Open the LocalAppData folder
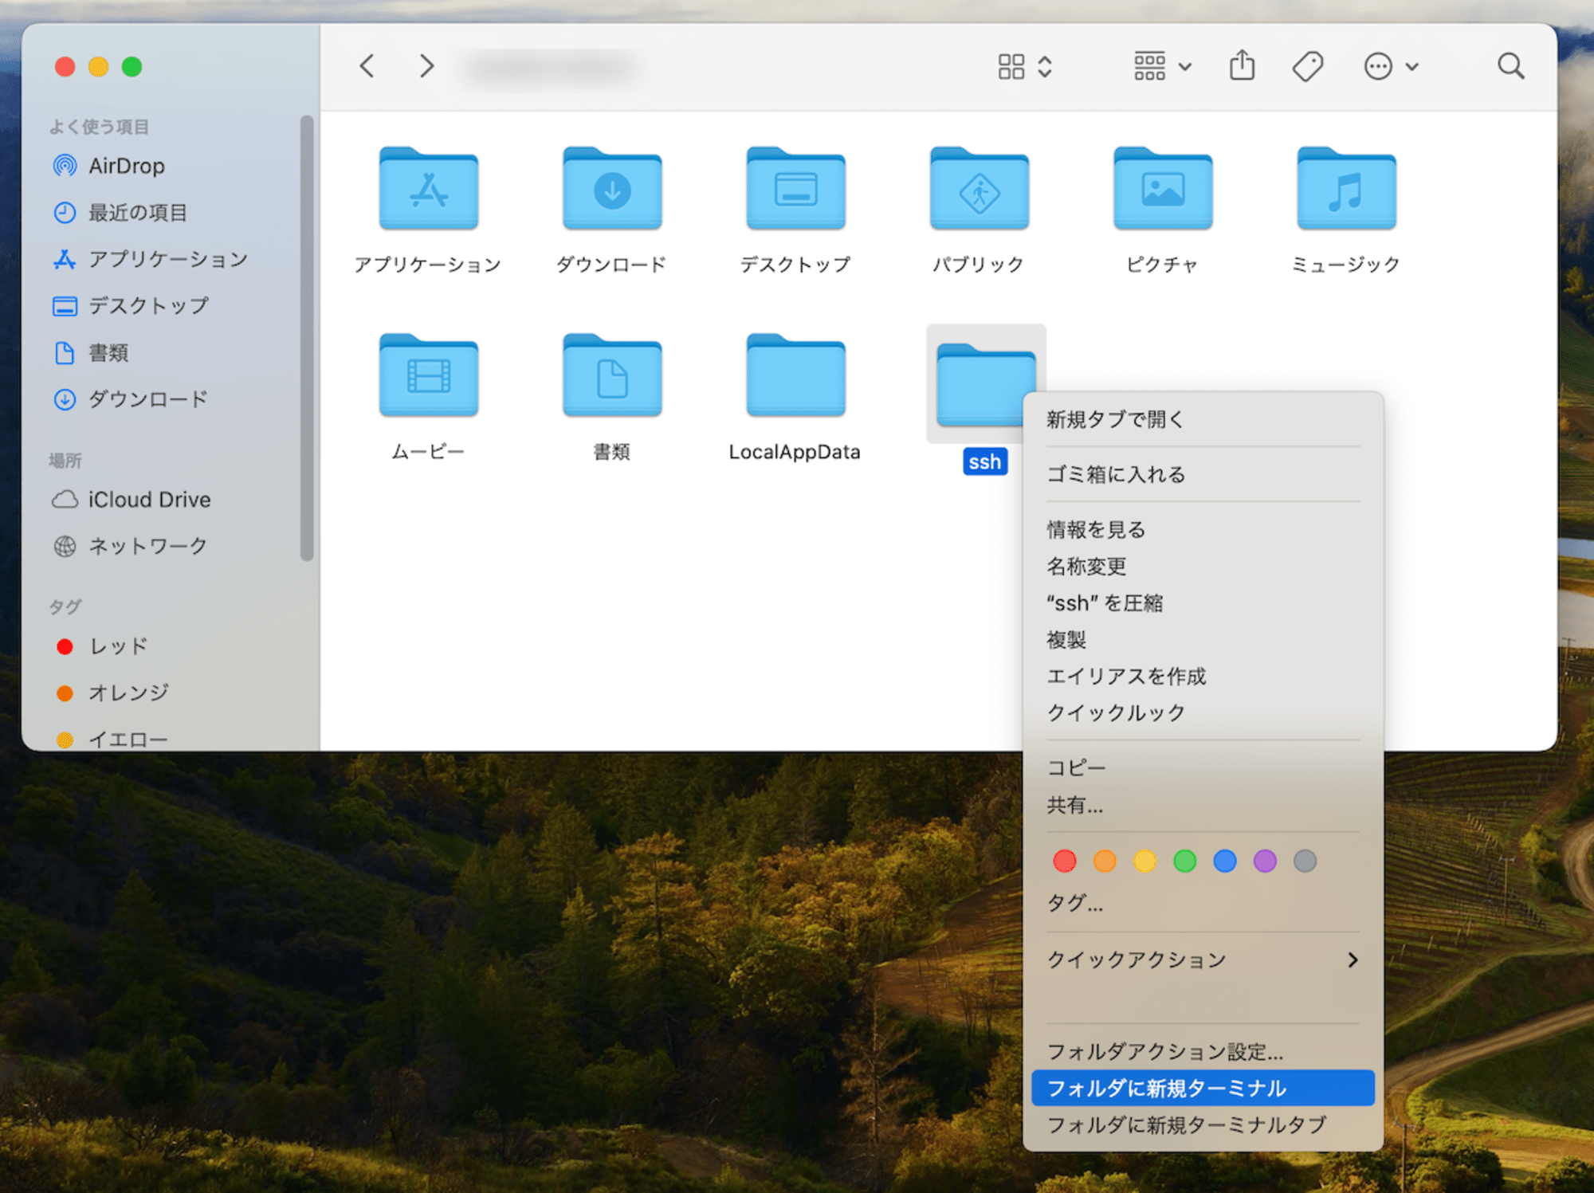This screenshot has height=1193, width=1594. click(x=795, y=388)
